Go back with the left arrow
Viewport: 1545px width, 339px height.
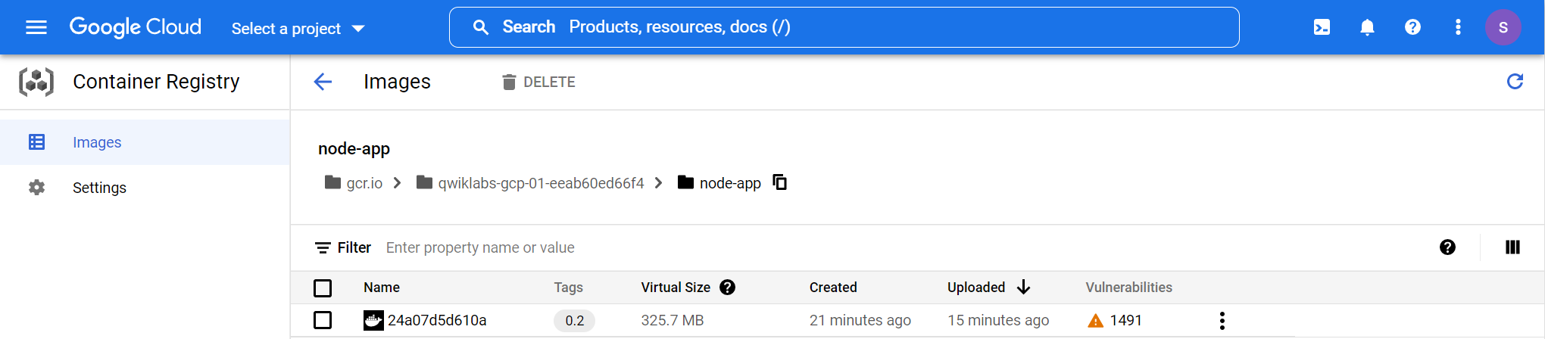(x=323, y=82)
